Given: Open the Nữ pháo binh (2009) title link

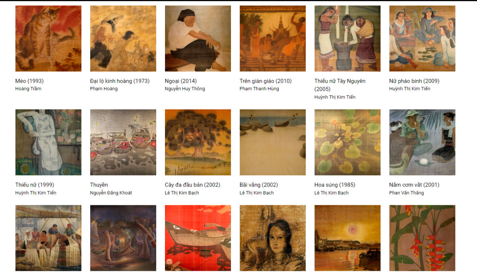Looking at the screenshot, I should [414, 81].
